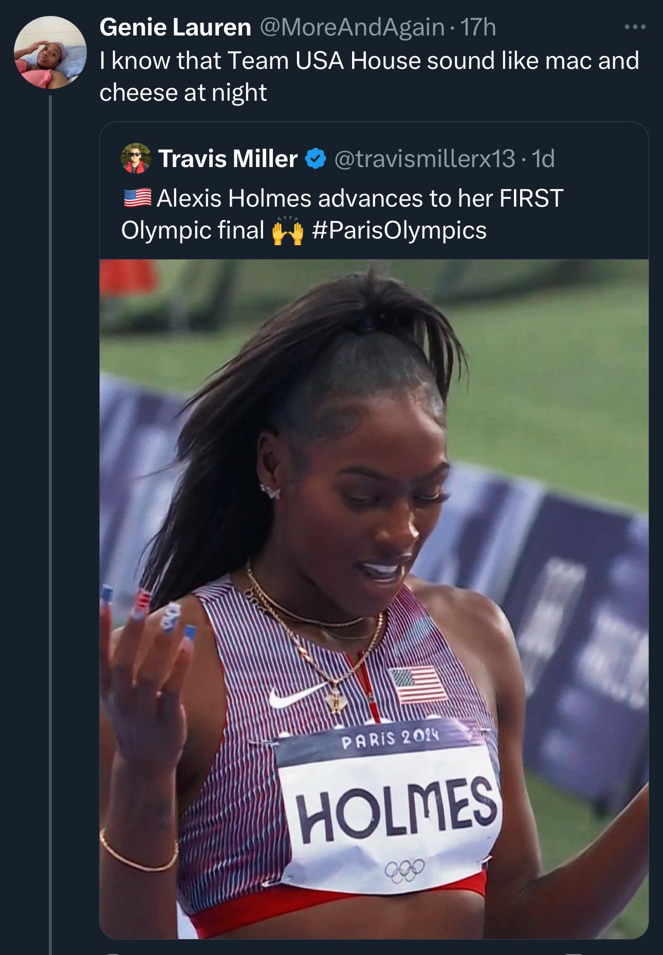Open the tweet's three-dot more options menu
Screen dimensions: 663x955
tap(635, 27)
